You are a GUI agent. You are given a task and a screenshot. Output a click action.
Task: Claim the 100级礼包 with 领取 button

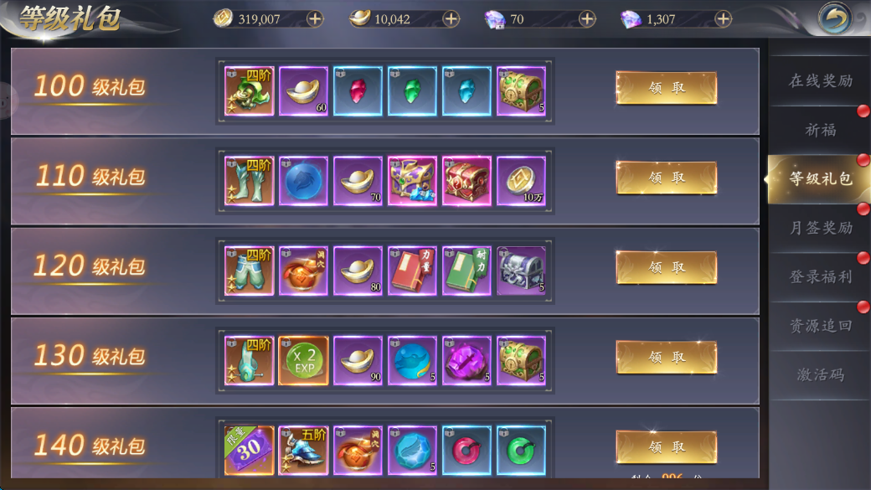click(667, 88)
